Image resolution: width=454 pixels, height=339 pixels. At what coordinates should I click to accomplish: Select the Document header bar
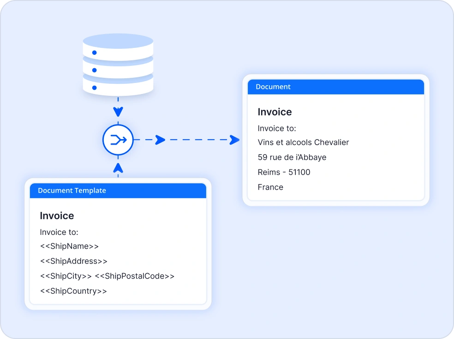tap(335, 87)
